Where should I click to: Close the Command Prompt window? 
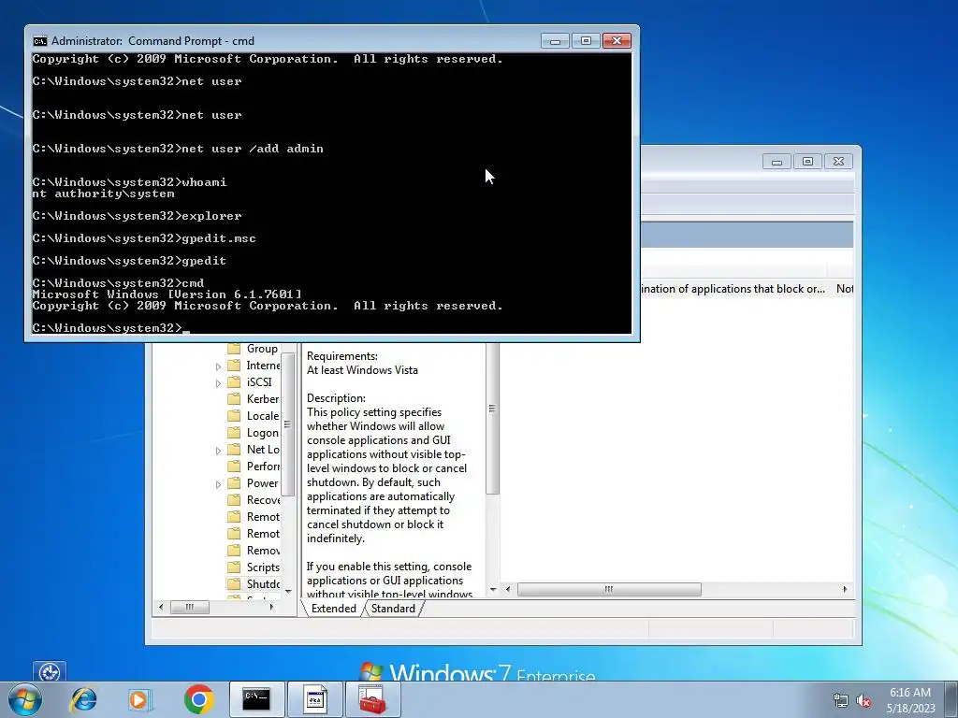(x=617, y=41)
